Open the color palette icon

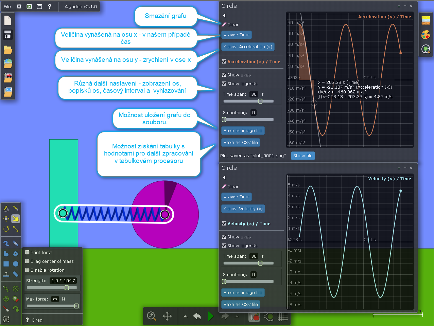click(426, 35)
